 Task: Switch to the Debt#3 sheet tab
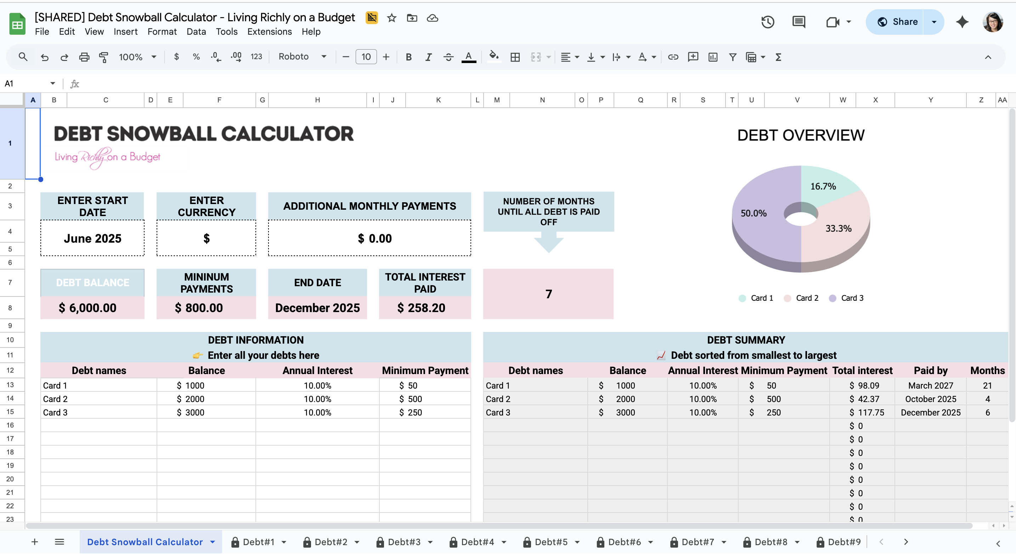[404, 542]
